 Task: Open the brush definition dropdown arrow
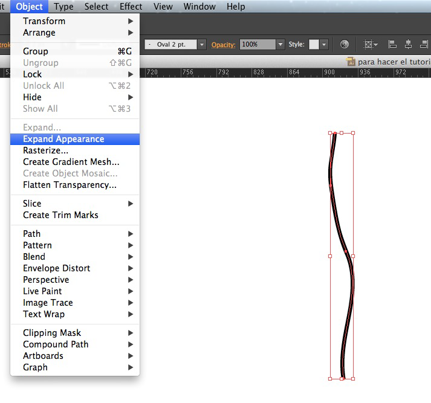coord(202,45)
